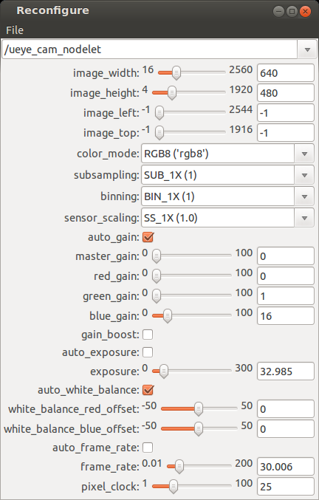
Task: Click the pixel_clock value field showing 25
Action: point(286,486)
